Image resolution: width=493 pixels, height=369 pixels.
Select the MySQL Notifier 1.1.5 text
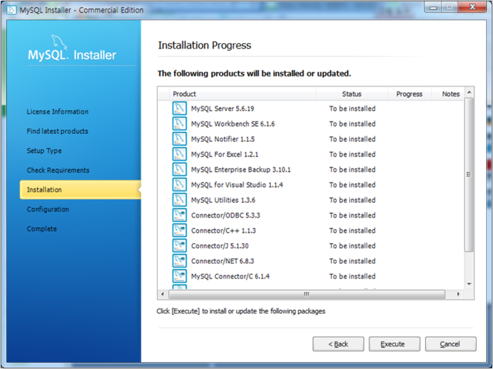(x=223, y=139)
